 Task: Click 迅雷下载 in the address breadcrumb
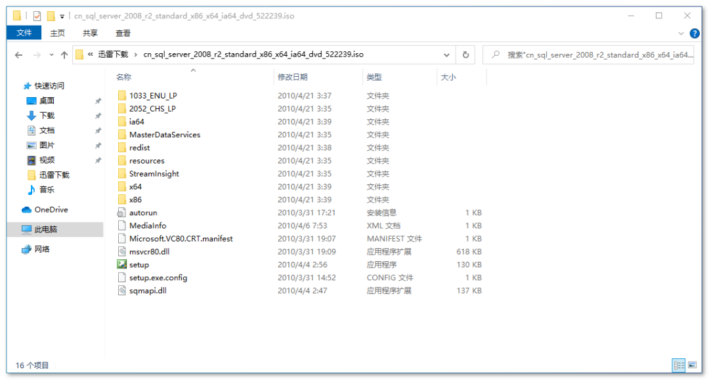pyautogui.click(x=114, y=54)
